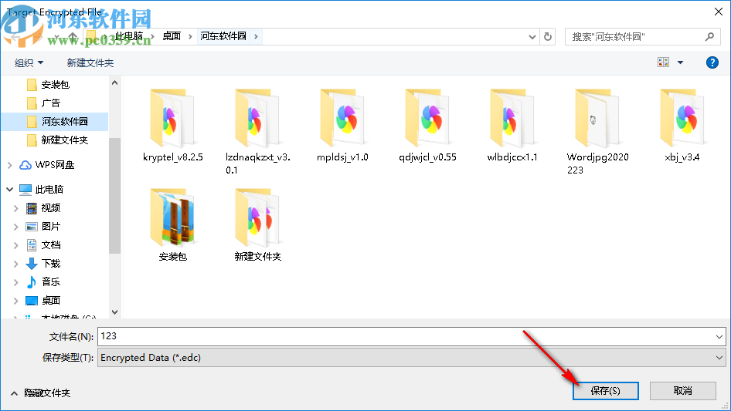Expand WPS网盘 tree node

[x=10, y=165]
